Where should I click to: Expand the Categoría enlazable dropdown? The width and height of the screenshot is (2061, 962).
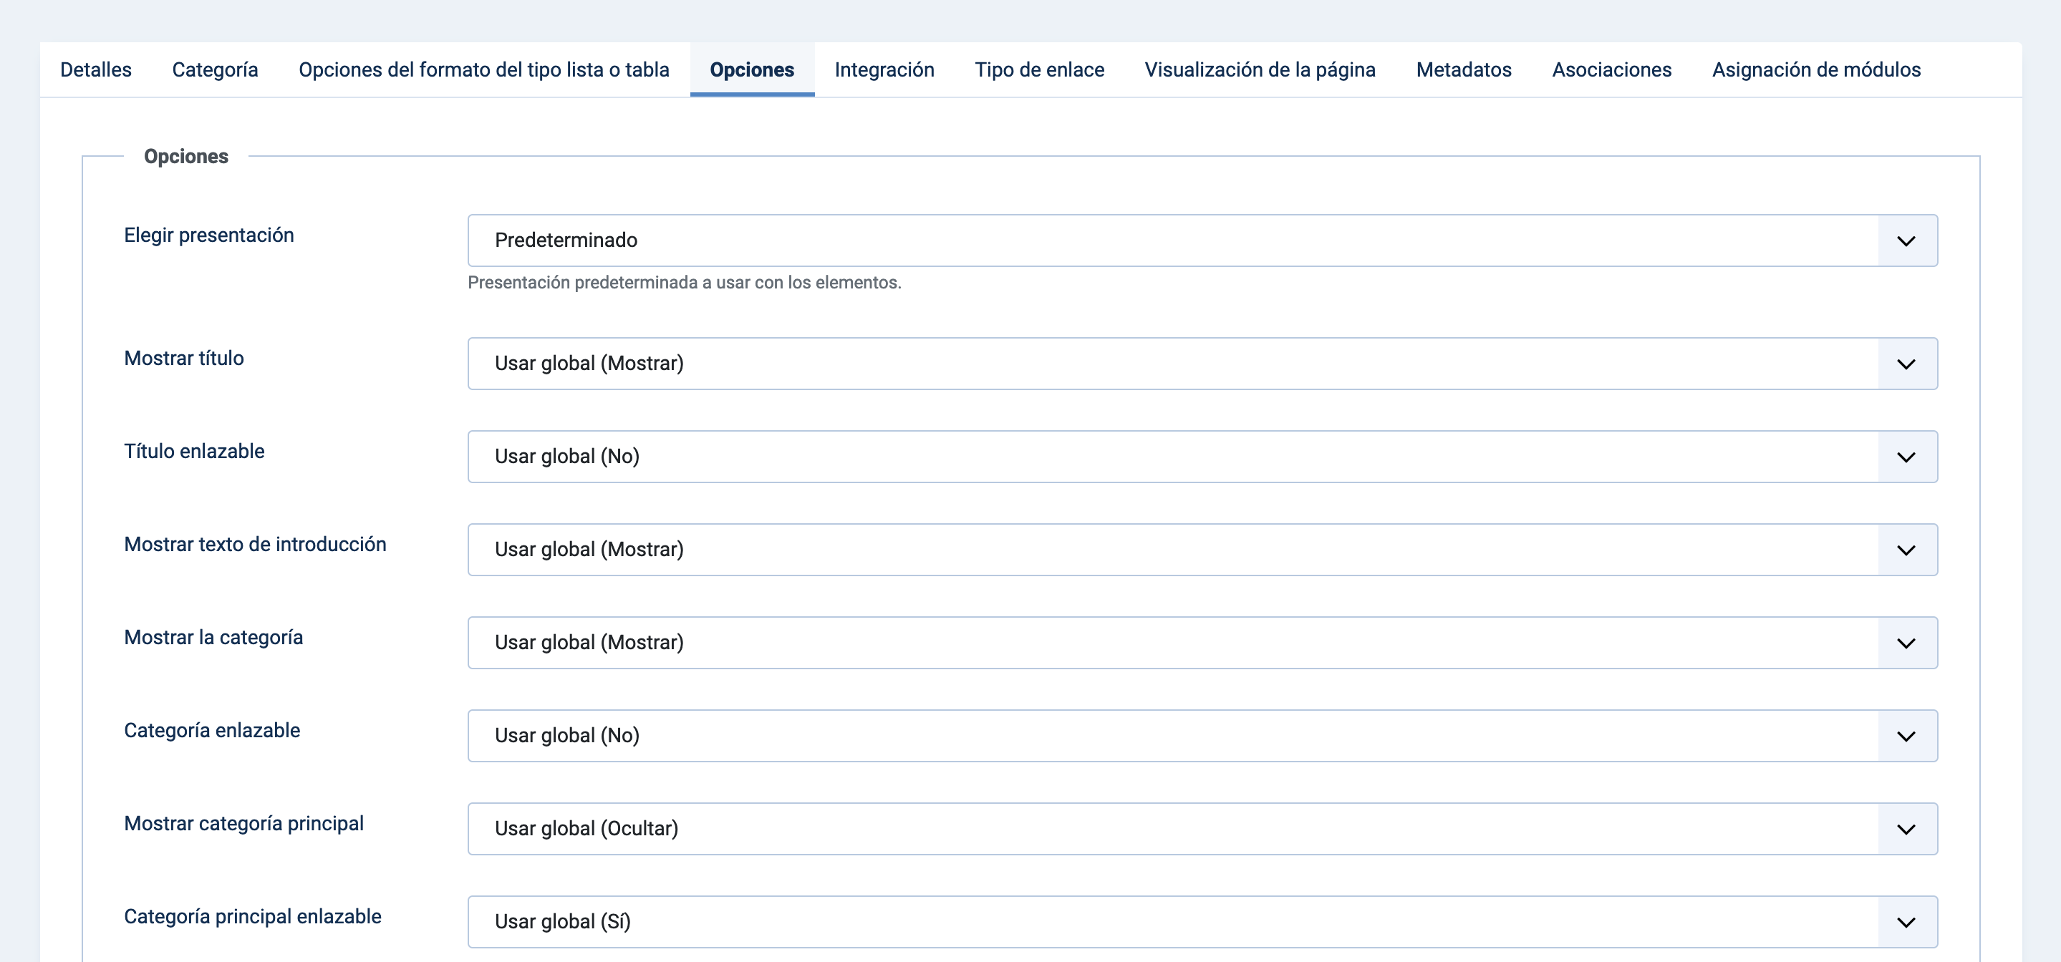pos(1202,736)
